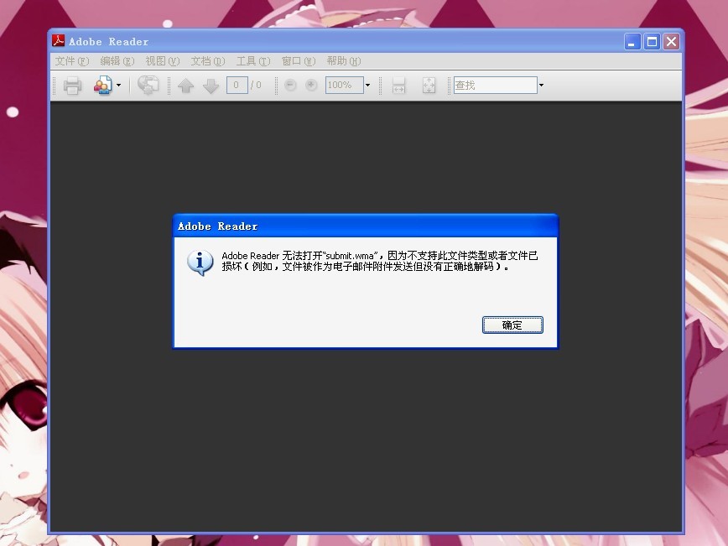
Task: Go to next page down arrow
Action: 211,86
